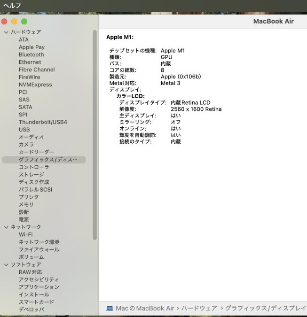
Task: Select SATA in the sidebar
Action: 25,107
